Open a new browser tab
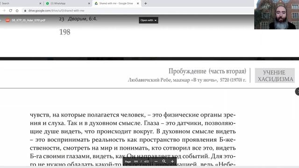The height and width of the screenshot is (168, 299). pyautogui.click(x=145, y=3)
